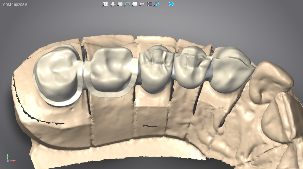
Task: Select the preparation die icon
Action: 112,4
